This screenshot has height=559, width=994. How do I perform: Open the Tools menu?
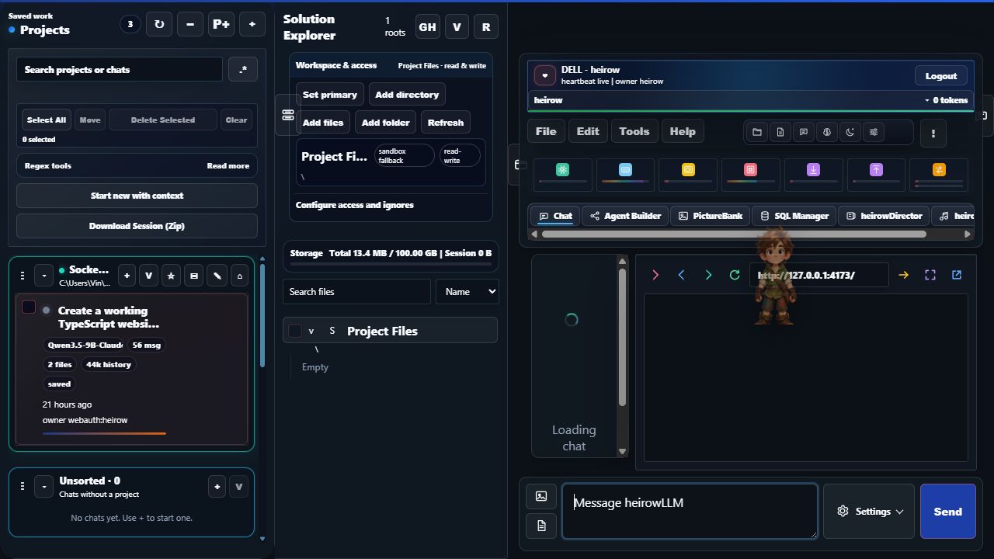(x=634, y=131)
